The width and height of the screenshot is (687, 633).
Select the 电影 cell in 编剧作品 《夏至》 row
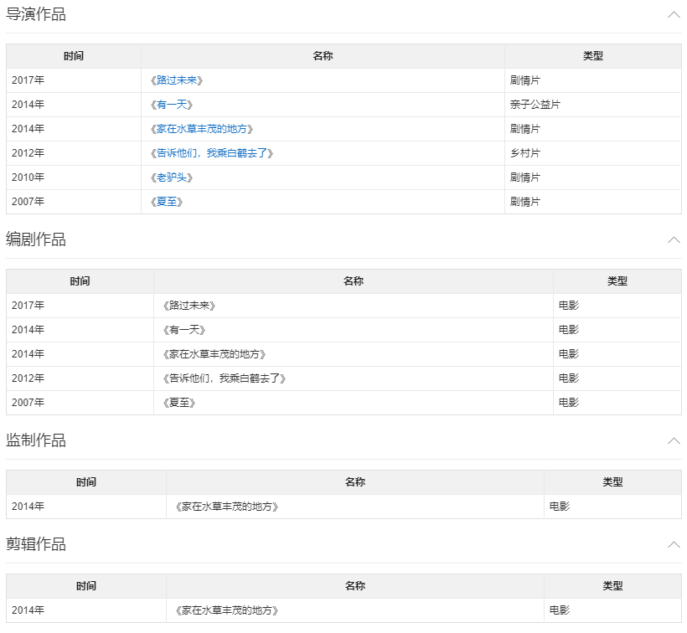tap(617, 403)
